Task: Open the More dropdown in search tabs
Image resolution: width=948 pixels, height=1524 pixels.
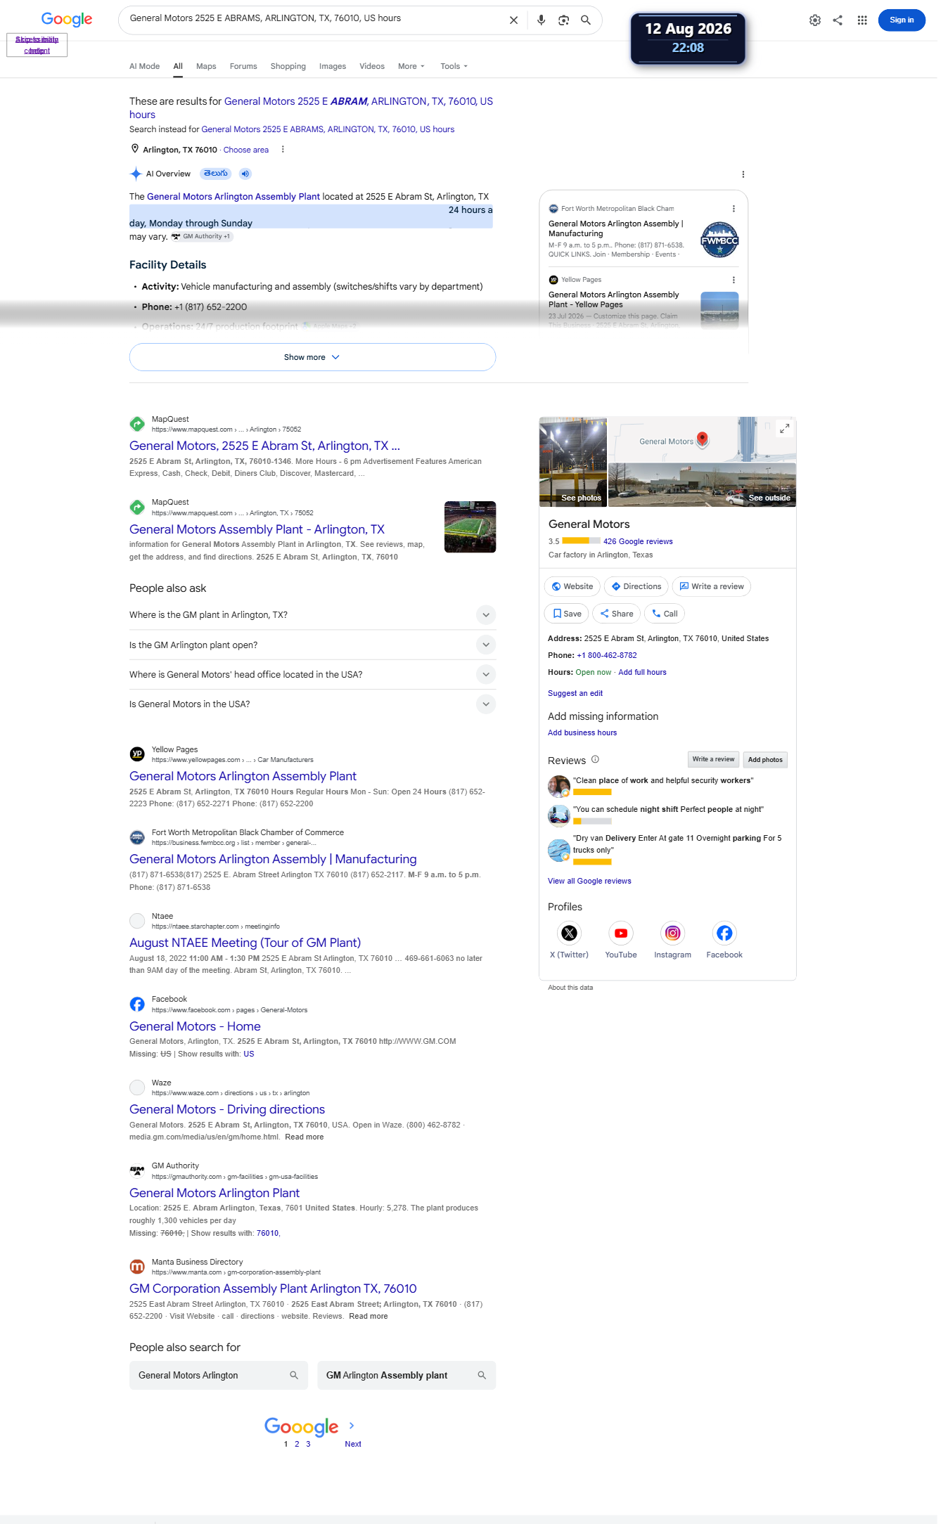Action: point(411,66)
